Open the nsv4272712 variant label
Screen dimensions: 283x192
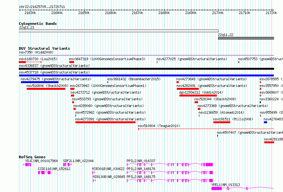coord(106,92)
